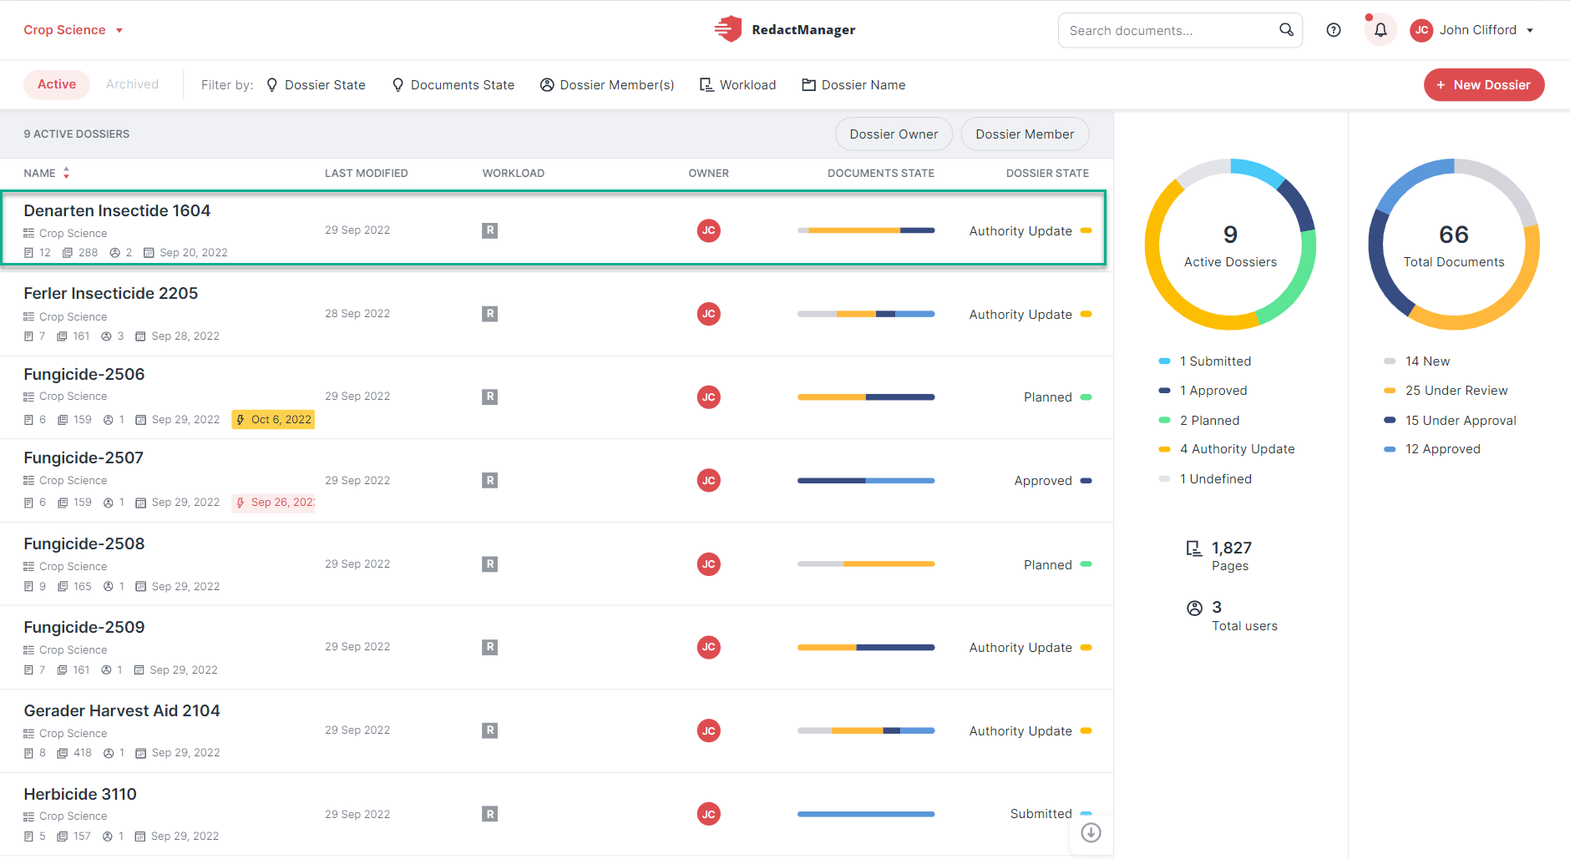Viewport: 1570px width, 859px height.
Task: Open the Ferler Insecticide 2205 dossier
Action: click(x=111, y=293)
